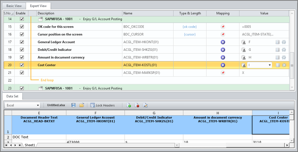This screenshot has width=298, height=152.
Task: Click the save icon beside Untitled.xlsx
Action: click(73, 105)
